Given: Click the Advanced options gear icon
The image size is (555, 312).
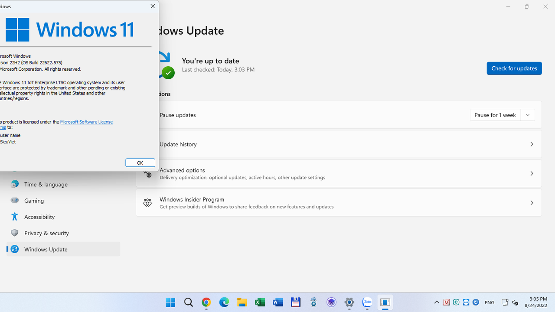Looking at the screenshot, I should (x=148, y=174).
